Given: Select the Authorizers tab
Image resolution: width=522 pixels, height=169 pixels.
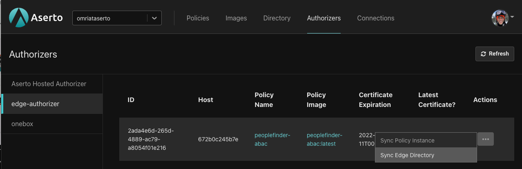Looking at the screenshot, I should pos(324,18).
